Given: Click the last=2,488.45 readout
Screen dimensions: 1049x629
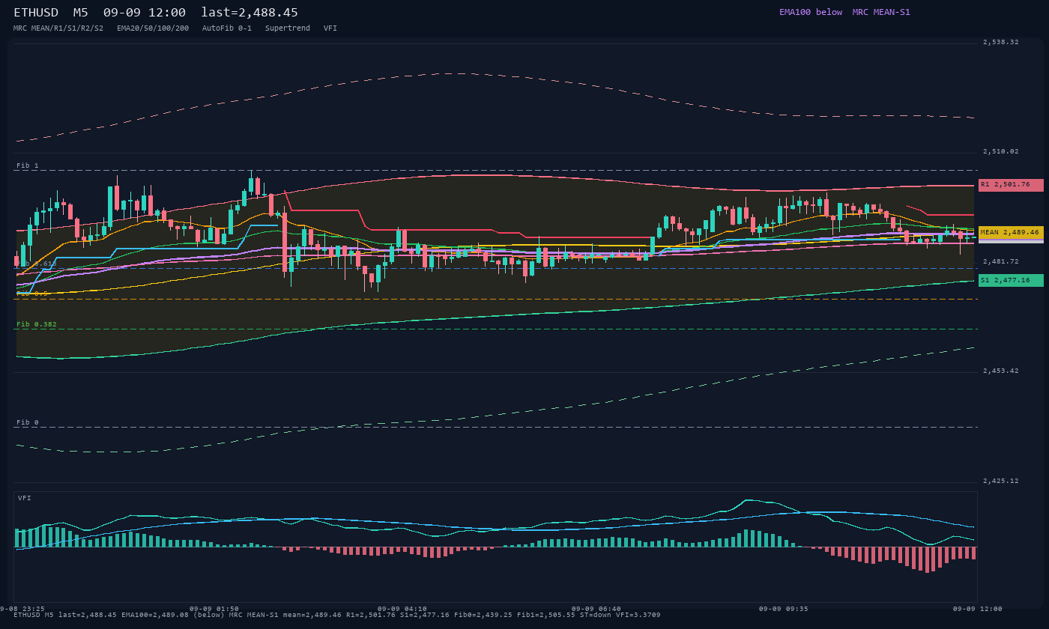Looking at the screenshot, I should (250, 13).
